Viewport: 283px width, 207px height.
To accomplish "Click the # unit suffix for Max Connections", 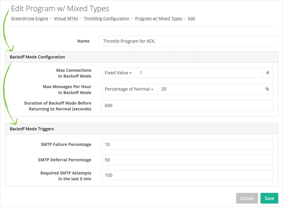I will pos(268,73).
